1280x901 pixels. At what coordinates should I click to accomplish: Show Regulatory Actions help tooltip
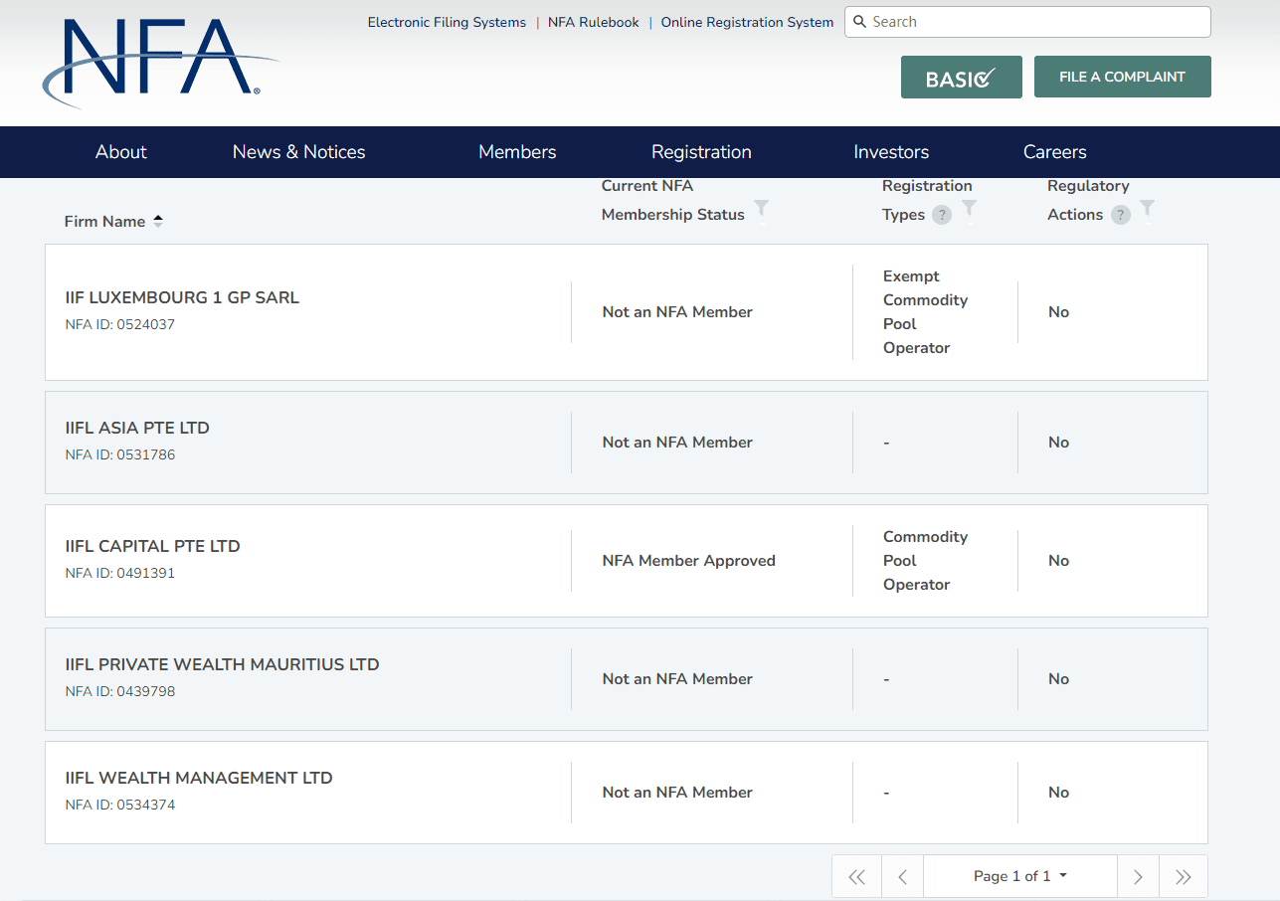(x=1121, y=215)
